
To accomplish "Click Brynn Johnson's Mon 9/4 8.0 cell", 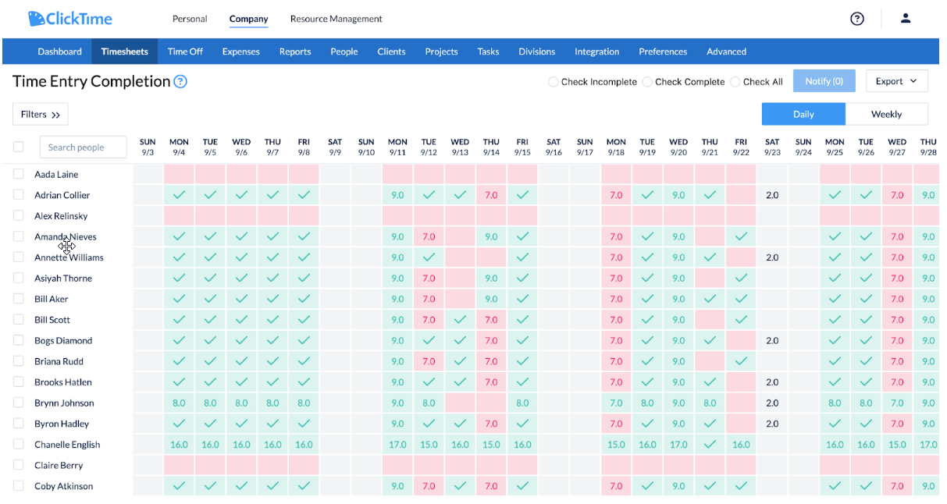I will (x=179, y=403).
